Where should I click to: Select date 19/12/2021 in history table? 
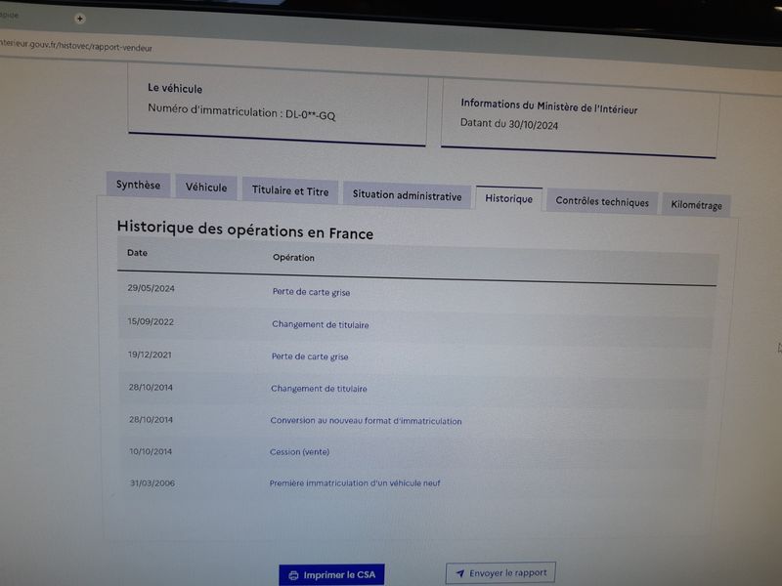(150, 355)
